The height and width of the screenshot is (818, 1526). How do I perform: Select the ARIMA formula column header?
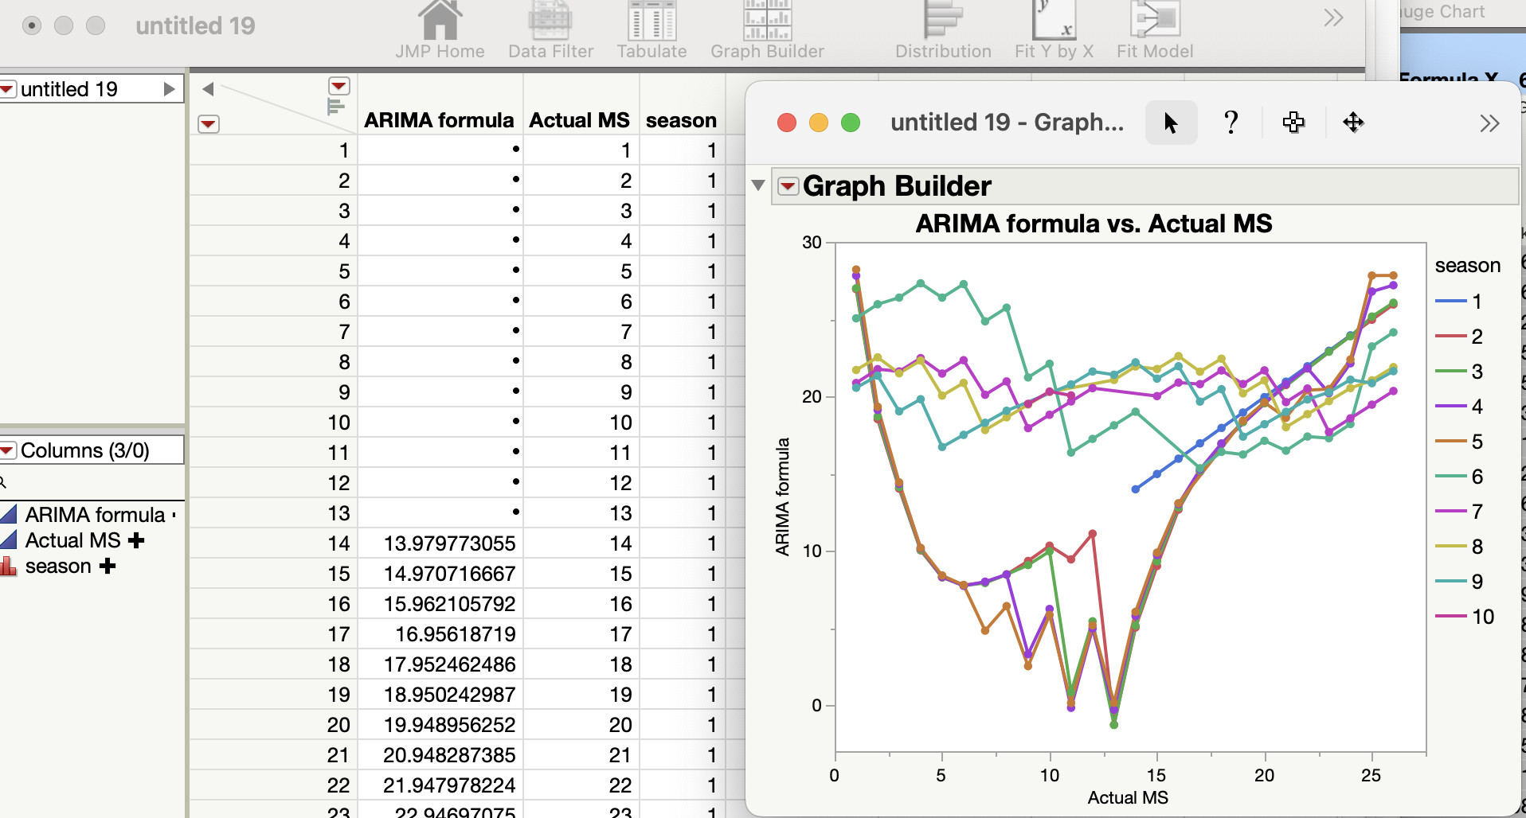point(439,120)
